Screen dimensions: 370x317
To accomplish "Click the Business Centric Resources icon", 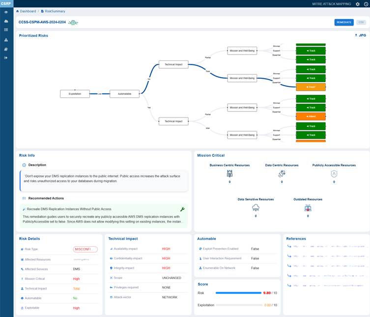I will [x=229, y=173].
